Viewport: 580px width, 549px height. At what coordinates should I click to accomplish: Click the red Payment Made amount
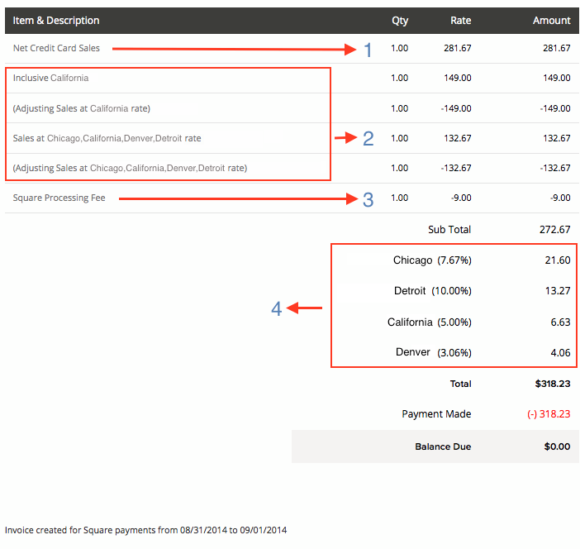549,414
